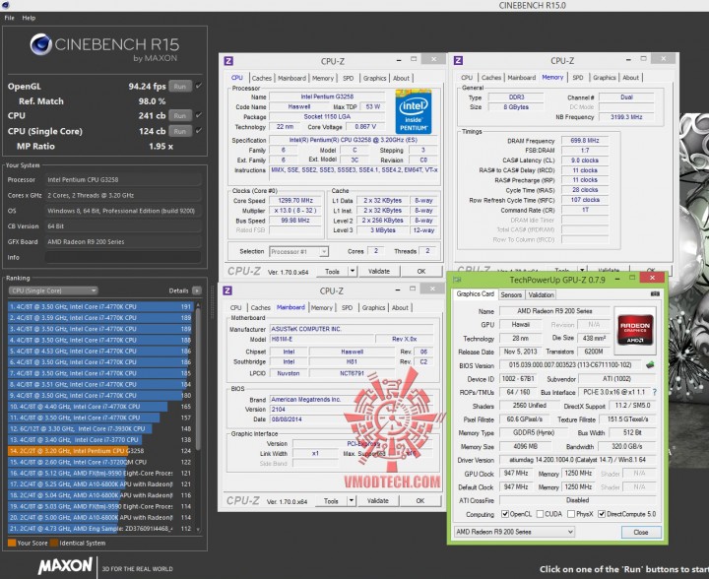Open the File menu in Cinebench
The height and width of the screenshot is (579, 709).
point(10,18)
